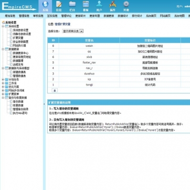Viewport: 190px width, 190px height.
Task: Open 管理数据表 in the tree
Action: (x=19, y=76)
